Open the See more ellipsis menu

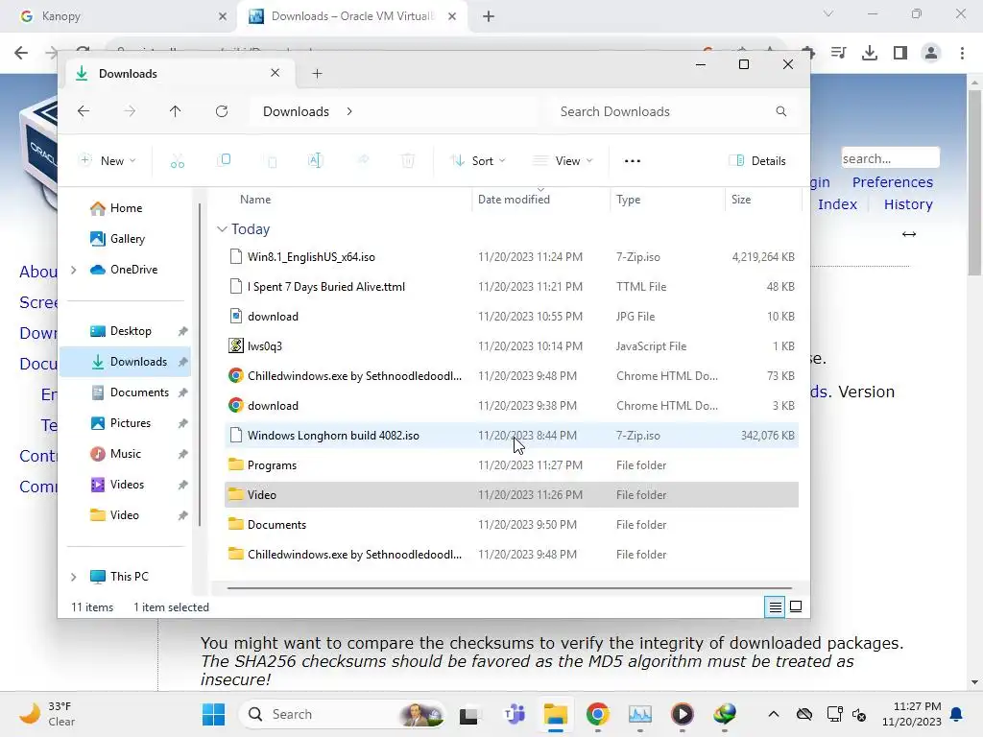633,161
